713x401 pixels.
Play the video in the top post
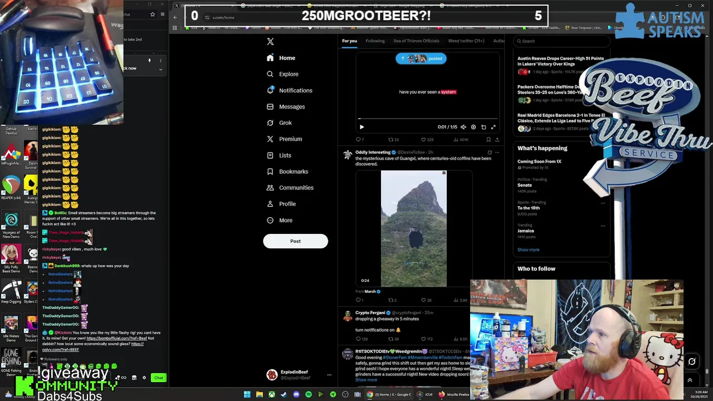pos(362,127)
